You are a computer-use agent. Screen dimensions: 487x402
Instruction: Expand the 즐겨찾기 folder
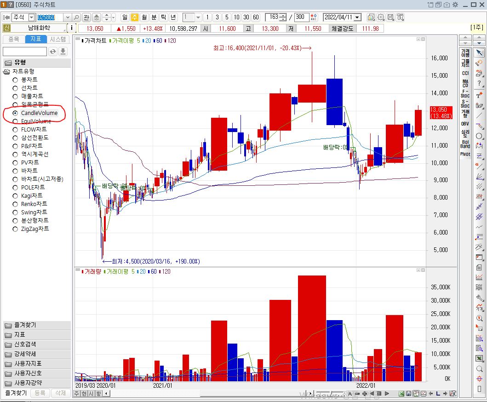point(37,325)
